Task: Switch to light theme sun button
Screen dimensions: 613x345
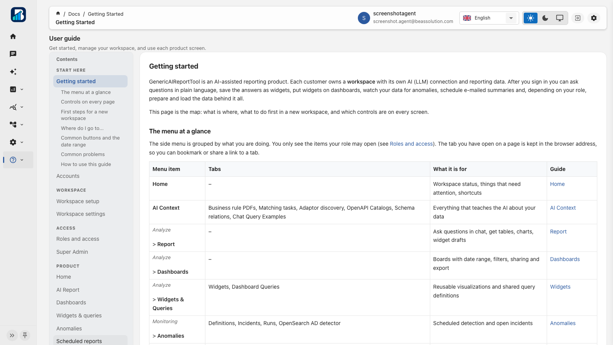Action: 531,18
